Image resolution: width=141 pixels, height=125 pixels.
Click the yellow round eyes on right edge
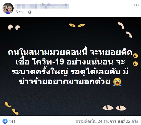coord(135,60)
